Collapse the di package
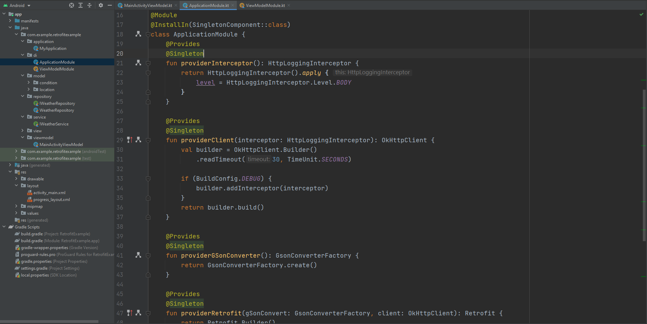The height and width of the screenshot is (324, 647). tap(23, 55)
